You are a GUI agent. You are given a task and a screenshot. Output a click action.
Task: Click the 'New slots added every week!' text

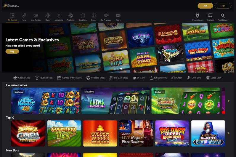click(x=23, y=46)
